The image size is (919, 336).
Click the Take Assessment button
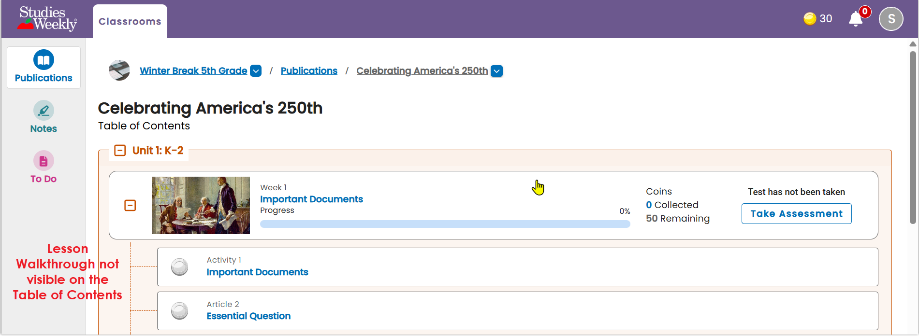click(x=797, y=214)
